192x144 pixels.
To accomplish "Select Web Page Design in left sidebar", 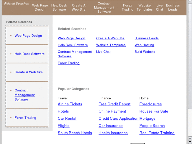I will pyautogui.click(x=28, y=36).
